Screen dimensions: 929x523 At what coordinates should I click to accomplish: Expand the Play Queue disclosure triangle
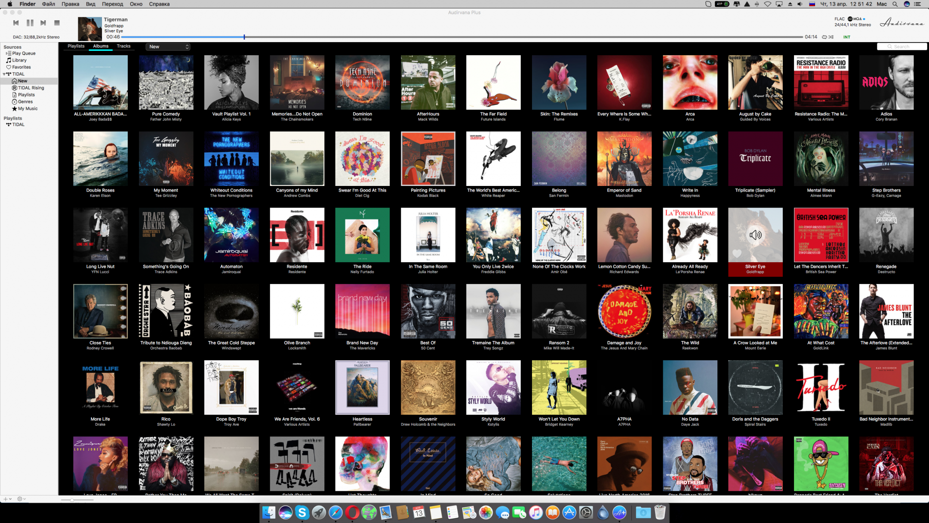pyautogui.click(x=6, y=53)
